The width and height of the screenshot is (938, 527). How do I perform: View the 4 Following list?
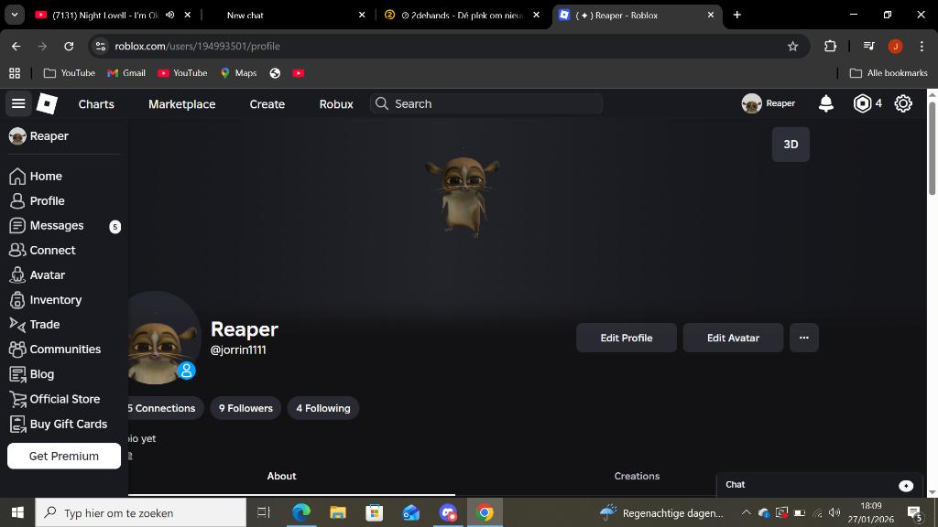tap(323, 408)
